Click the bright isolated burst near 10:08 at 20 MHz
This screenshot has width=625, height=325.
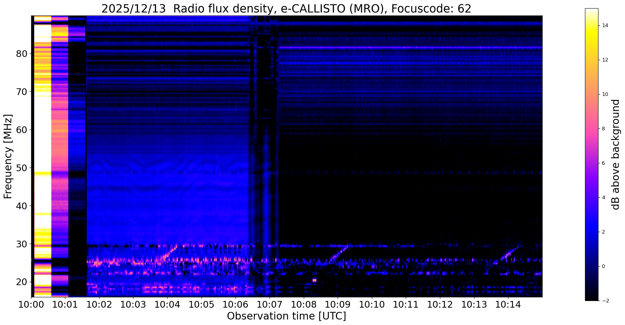coord(314,280)
